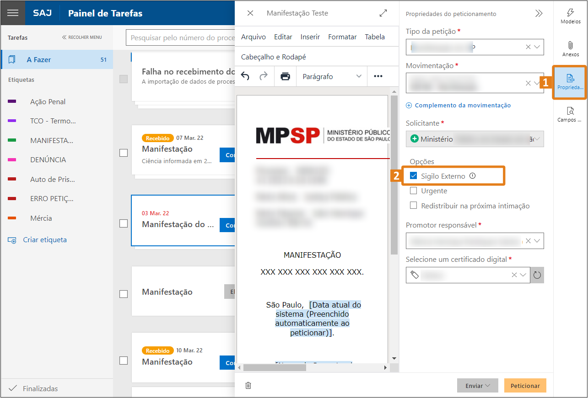The height and width of the screenshot is (398, 588).
Task: Click the trash icon to discard the petition
Action: coord(248,385)
